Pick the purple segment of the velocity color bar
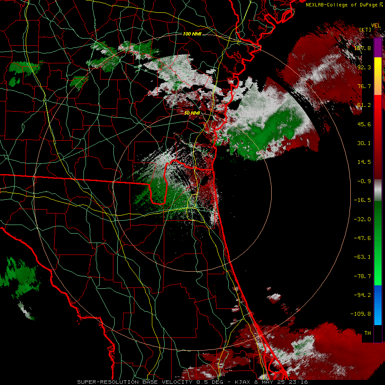Screen dimensions: 385x385 coord(378,47)
